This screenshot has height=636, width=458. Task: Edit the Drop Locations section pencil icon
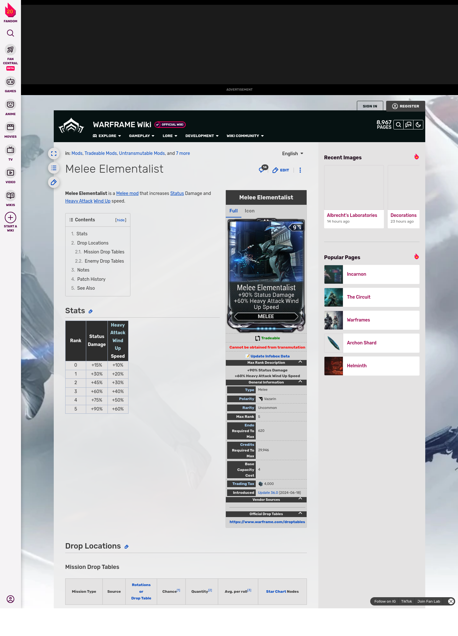(127, 547)
